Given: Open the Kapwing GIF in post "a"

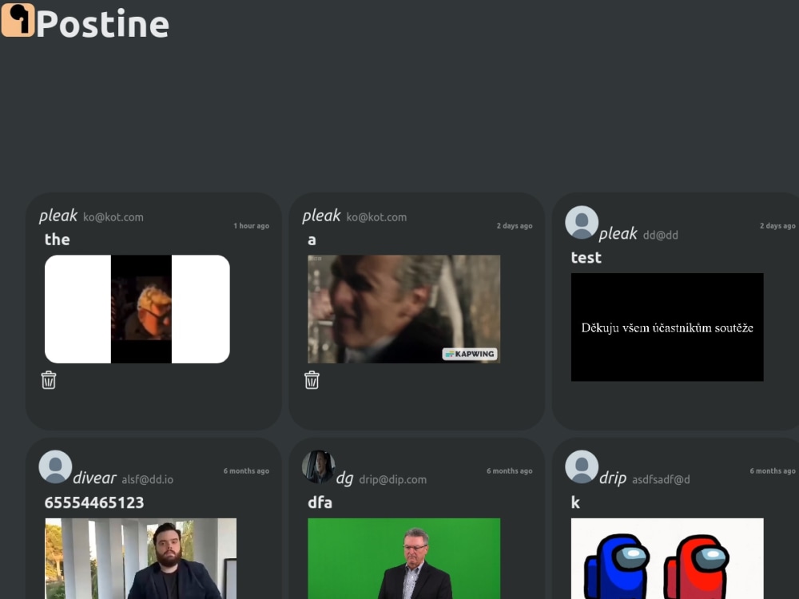Looking at the screenshot, I should coord(403,309).
